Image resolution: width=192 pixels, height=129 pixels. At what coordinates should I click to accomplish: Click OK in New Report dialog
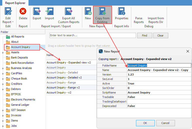145,123
